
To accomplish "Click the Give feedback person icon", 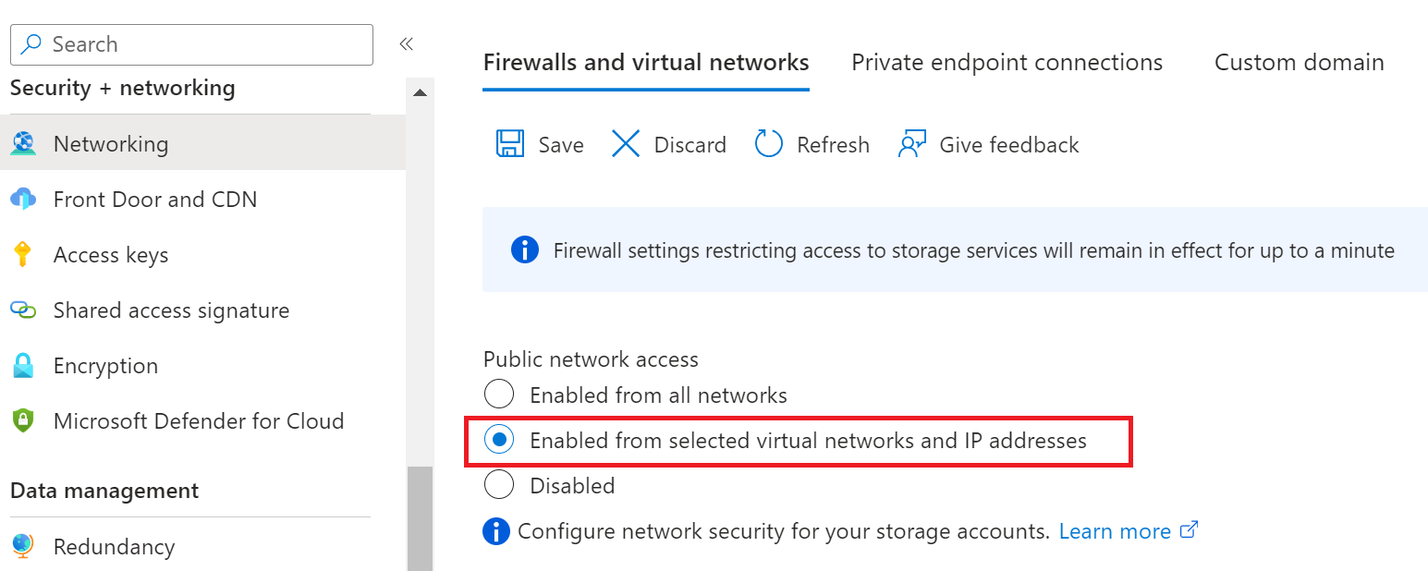I will tap(912, 144).
